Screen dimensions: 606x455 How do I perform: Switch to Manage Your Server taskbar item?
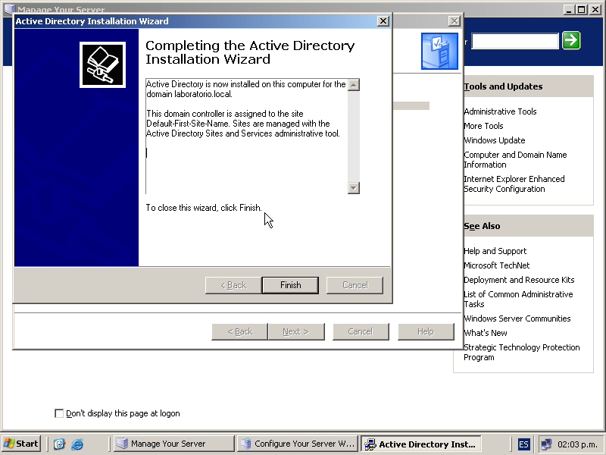coord(173,444)
